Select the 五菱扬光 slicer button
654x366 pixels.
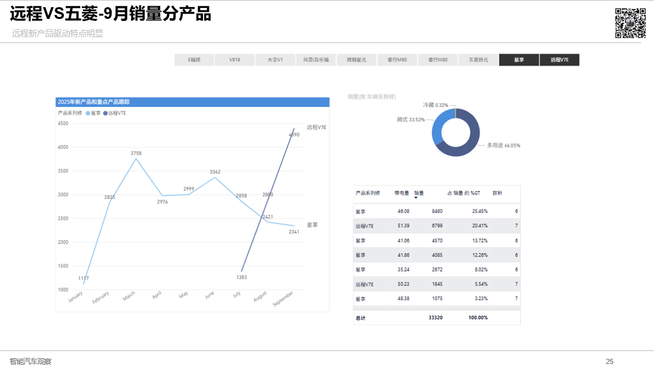coord(478,59)
